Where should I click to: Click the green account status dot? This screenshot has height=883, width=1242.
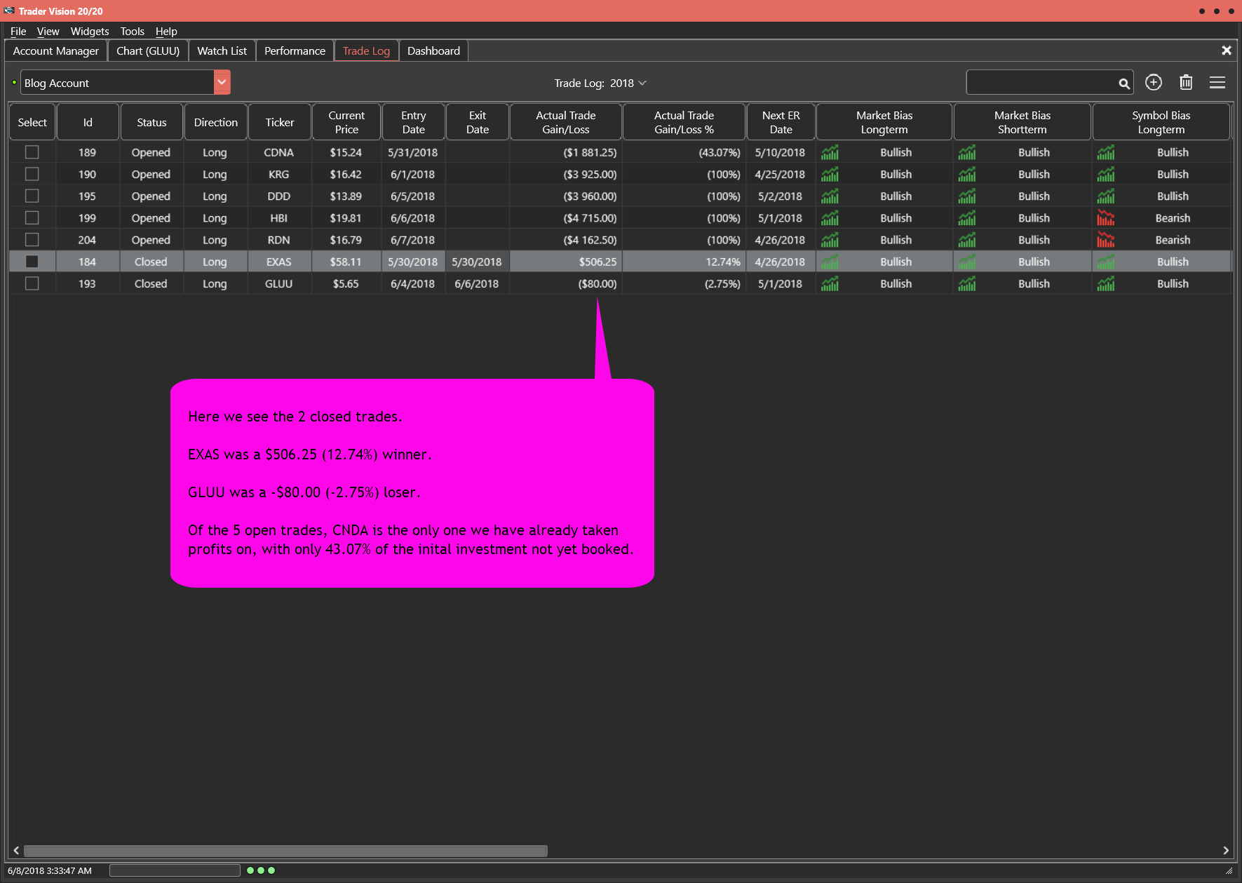14,83
